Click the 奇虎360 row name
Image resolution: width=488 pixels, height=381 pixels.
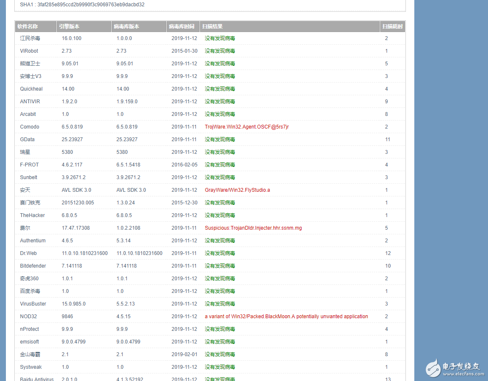pos(29,279)
